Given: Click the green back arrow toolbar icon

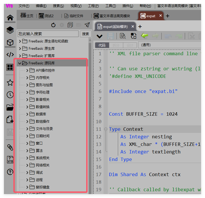Looking at the screenshot, I should tap(144, 36).
